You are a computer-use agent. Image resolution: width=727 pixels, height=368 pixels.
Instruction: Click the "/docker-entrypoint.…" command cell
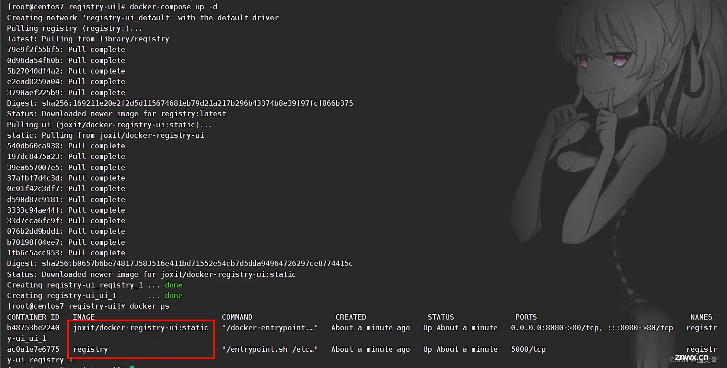(270, 328)
